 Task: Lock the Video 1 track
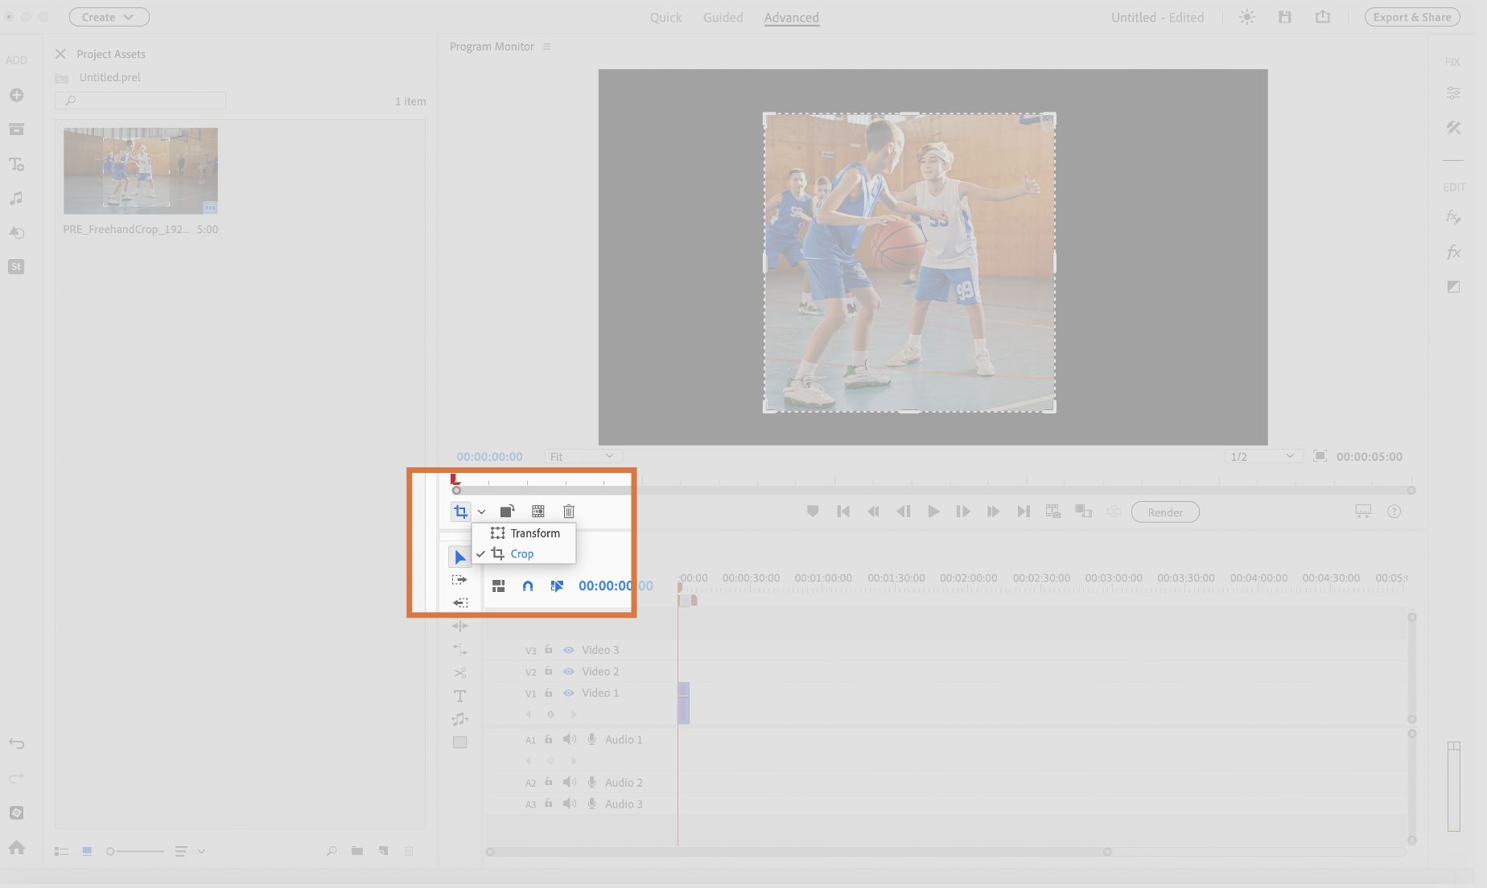pyautogui.click(x=549, y=693)
